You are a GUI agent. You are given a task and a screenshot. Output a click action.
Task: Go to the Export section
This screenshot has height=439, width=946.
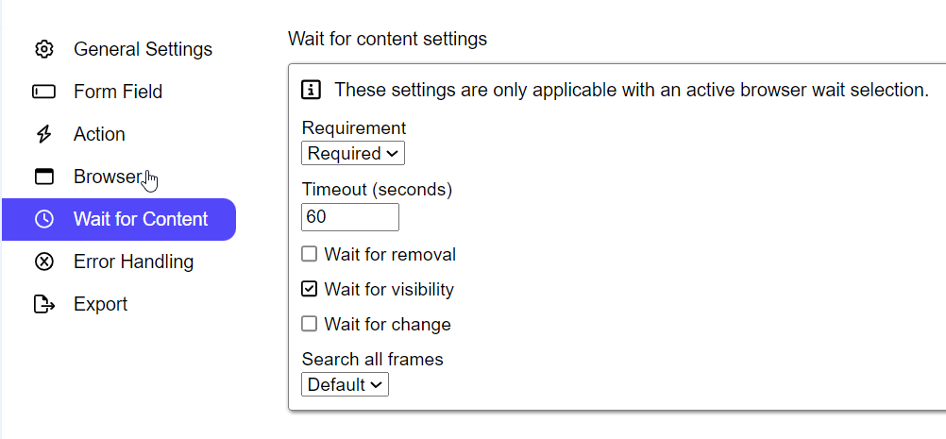[x=100, y=304]
